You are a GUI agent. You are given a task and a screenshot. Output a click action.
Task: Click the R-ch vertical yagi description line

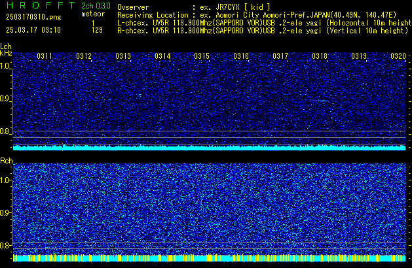coord(263,31)
